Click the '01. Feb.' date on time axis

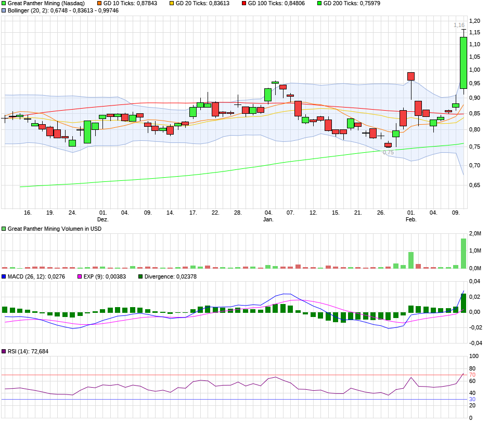pos(411,216)
